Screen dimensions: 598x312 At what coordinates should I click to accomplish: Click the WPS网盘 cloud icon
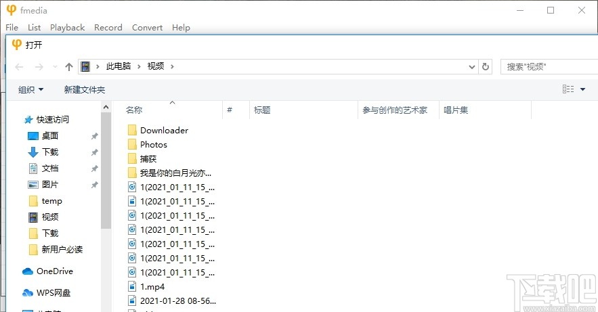tap(28, 293)
